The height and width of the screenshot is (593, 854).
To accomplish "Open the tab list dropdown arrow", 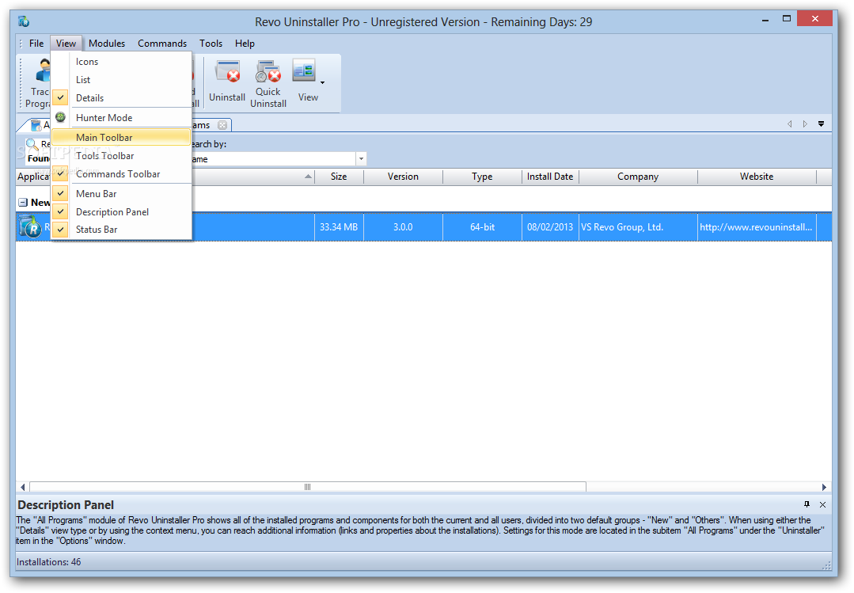I will tap(821, 124).
